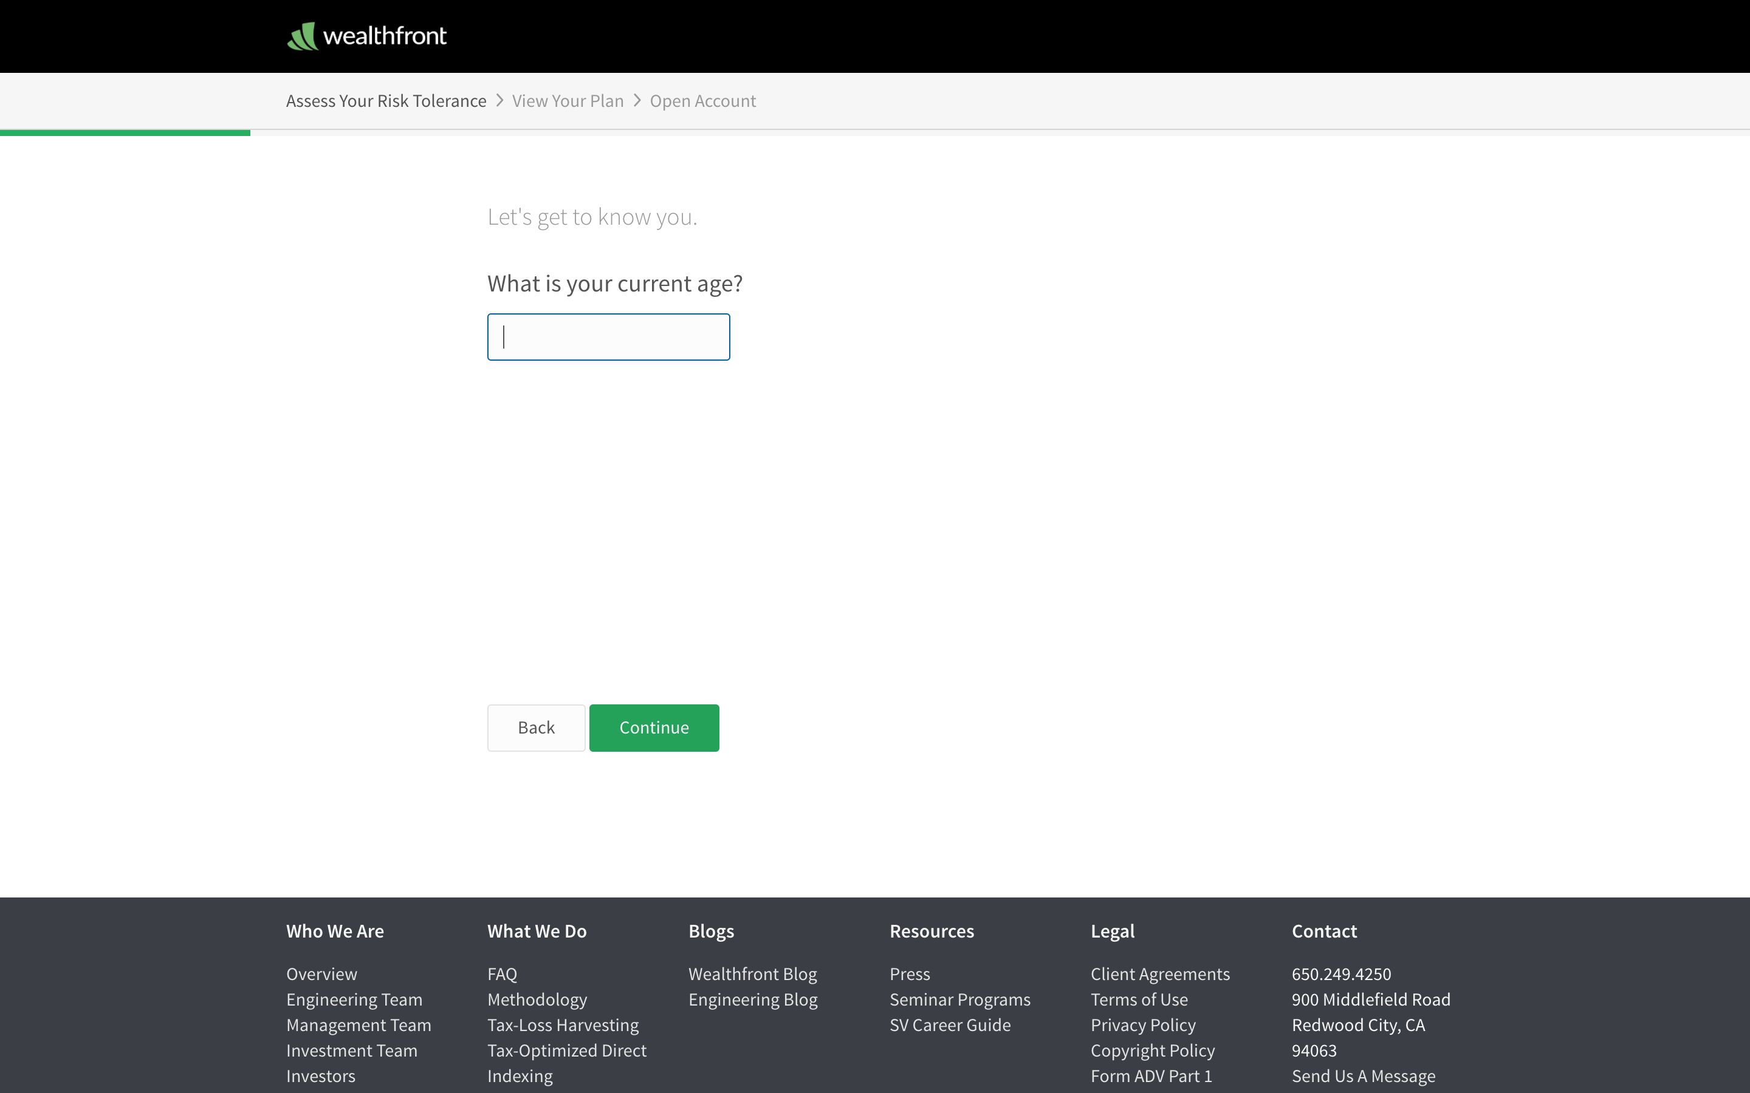This screenshot has width=1750, height=1093.
Task: Click the 'Legal' footer heading
Action: coord(1112,931)
